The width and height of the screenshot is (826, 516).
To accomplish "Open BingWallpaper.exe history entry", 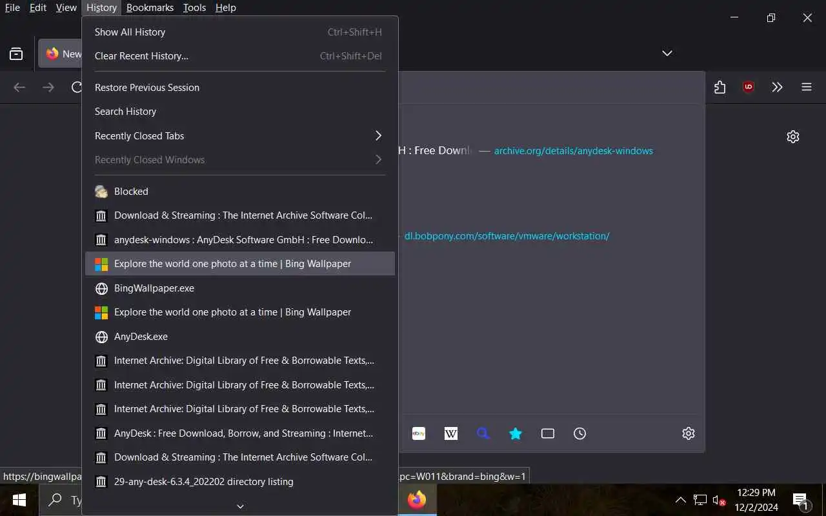I will pos(240,288).
